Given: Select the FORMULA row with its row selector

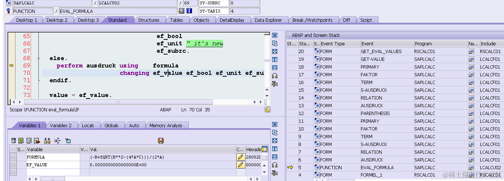Looking at the screenshot, I should [13, 157].
